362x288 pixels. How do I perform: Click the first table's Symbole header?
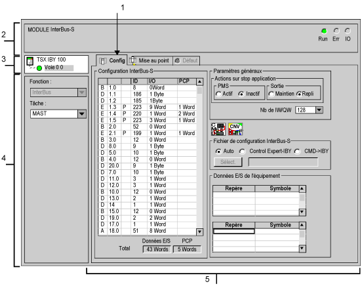click(x=277, y=188)
